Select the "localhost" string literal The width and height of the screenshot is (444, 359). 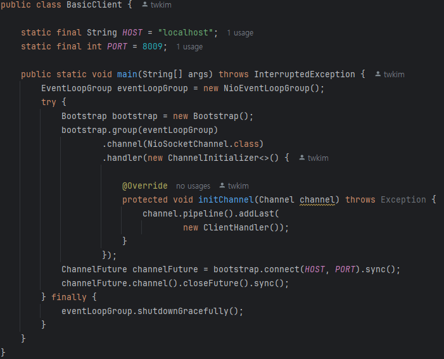click(186, 32)
